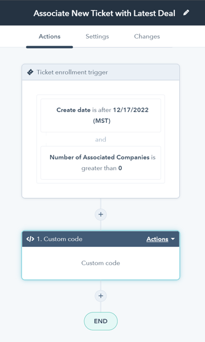Click workflow title Associate New Ticket with Latest Deal

tap(104, 13)
